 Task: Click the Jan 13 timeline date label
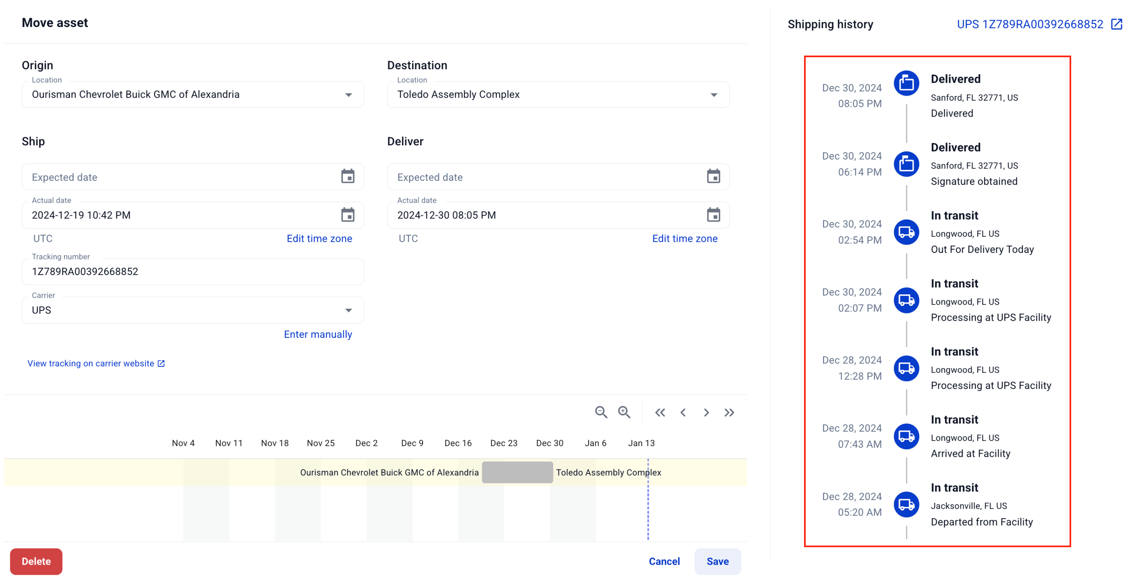(x=641, y=443)
